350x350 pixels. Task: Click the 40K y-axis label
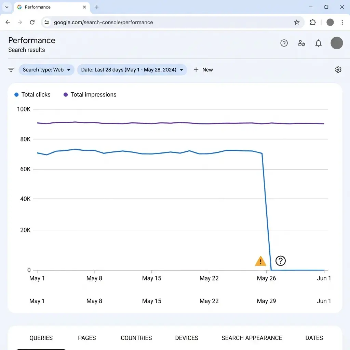[25, 199]
